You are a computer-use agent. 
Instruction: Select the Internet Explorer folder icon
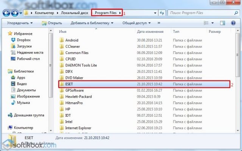click(x=62, y=128)
